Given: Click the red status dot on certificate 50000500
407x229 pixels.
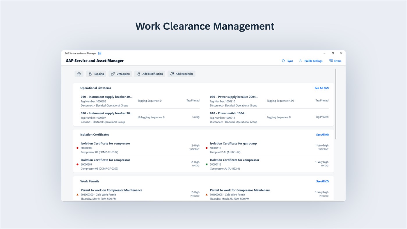Looking at the screenshot, I should coord(77,148).
